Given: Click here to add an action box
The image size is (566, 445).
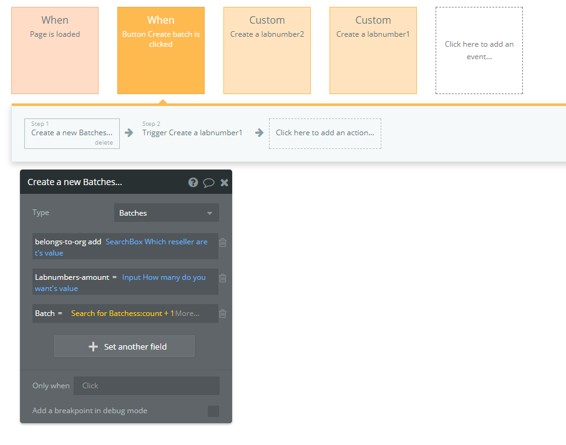Looking at the screenshot, I should 325,133.
